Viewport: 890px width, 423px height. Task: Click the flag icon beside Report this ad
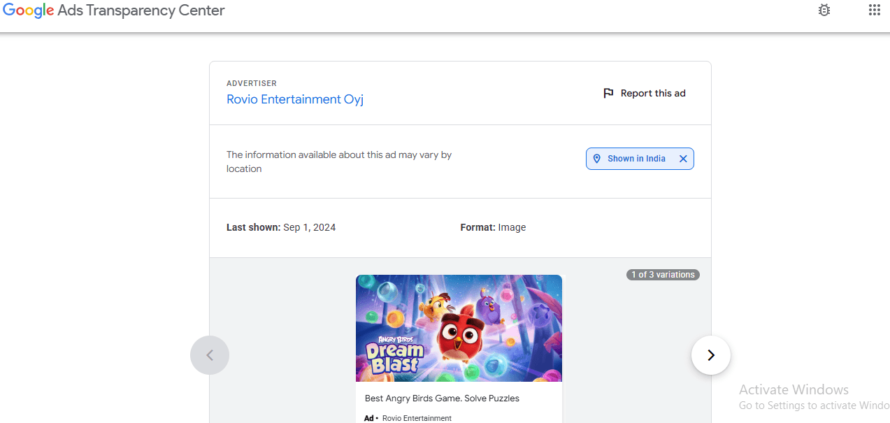coord(608,93)
